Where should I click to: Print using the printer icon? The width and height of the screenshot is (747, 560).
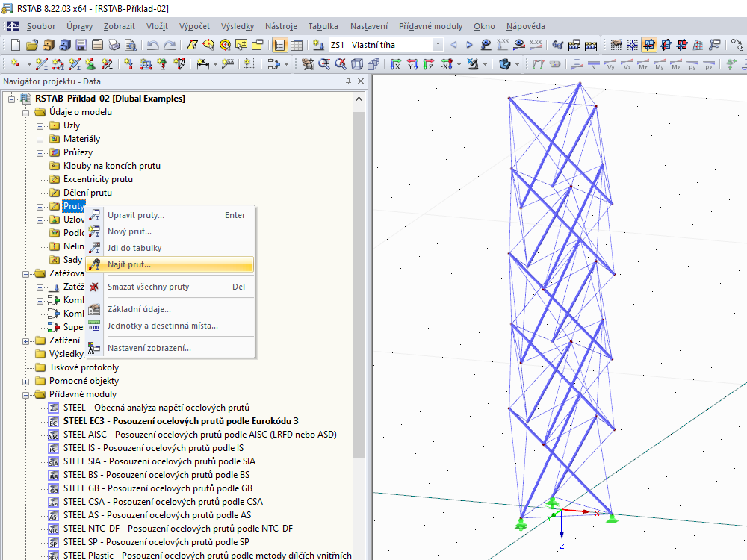tap(114, 45)
